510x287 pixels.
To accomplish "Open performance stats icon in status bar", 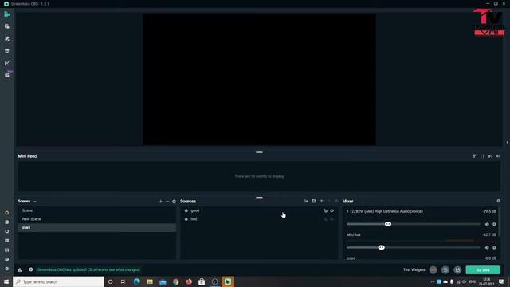I will (x=20, y=269).
